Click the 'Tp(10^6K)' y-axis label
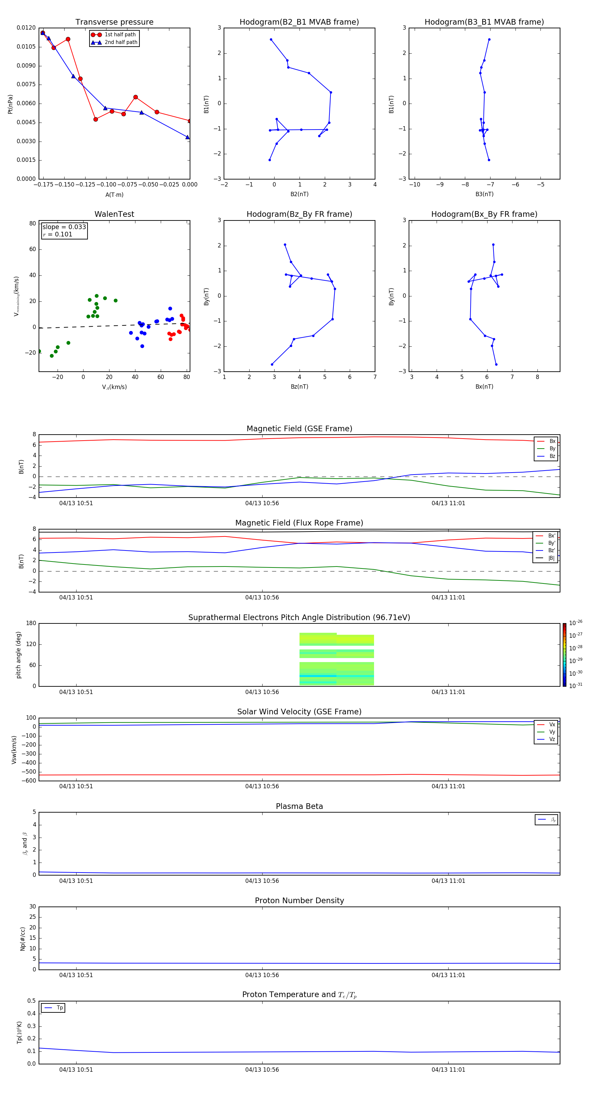 [19, 1032]
